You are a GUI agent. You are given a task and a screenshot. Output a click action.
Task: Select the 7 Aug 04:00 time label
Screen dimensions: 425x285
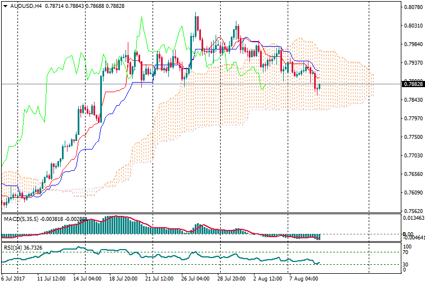click(303, 278)
